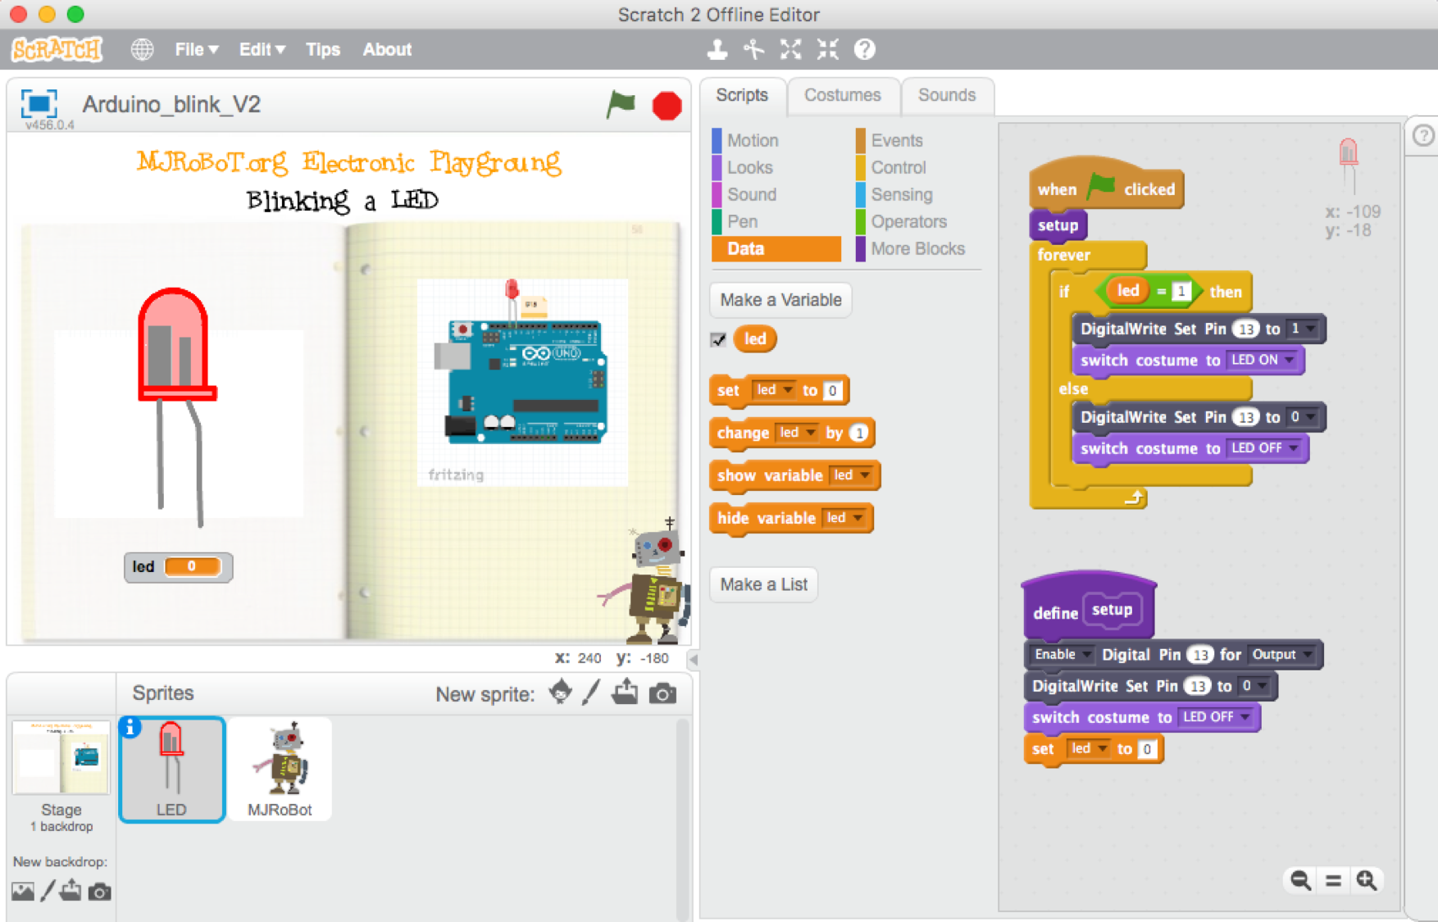Open the Events block category
Viewport: 1438px width, 922px height.
[897, 140]
